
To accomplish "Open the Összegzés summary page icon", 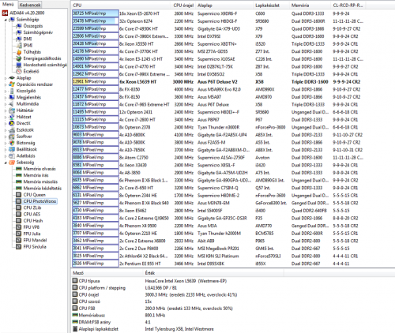I will 18,26.
